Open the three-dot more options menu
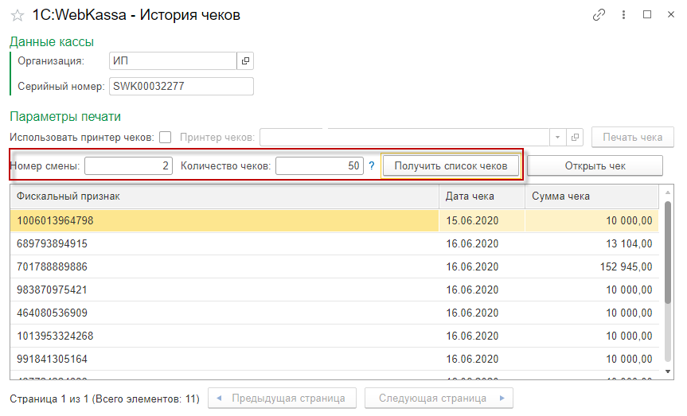Viewport: 687px width, 416px height. pyautogui.click(x=623, y=15)
